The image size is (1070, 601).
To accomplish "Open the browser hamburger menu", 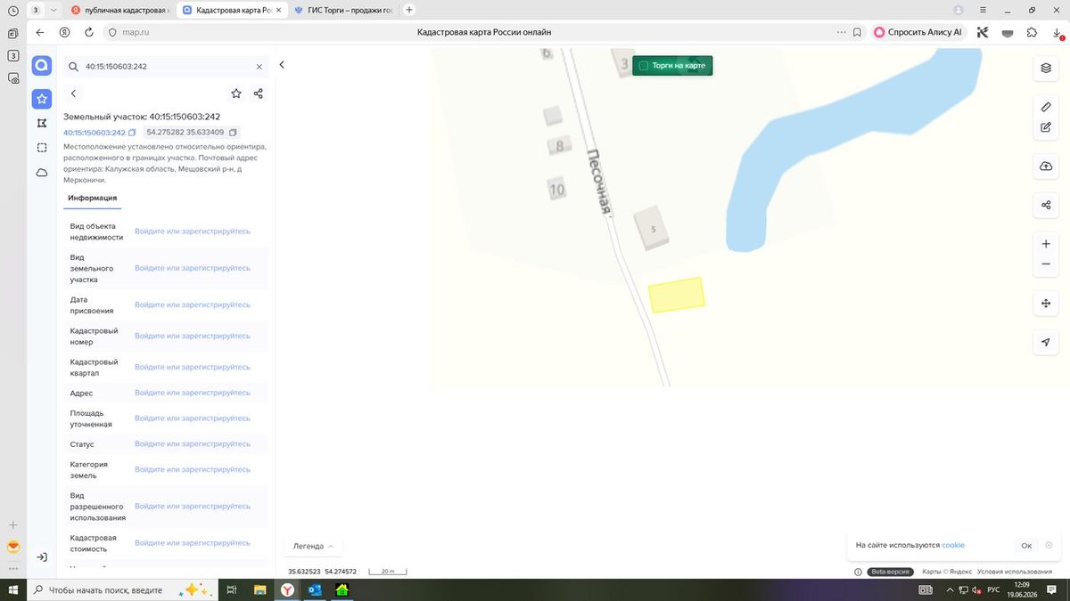I will pyautogui.click(x=982, y=10).
